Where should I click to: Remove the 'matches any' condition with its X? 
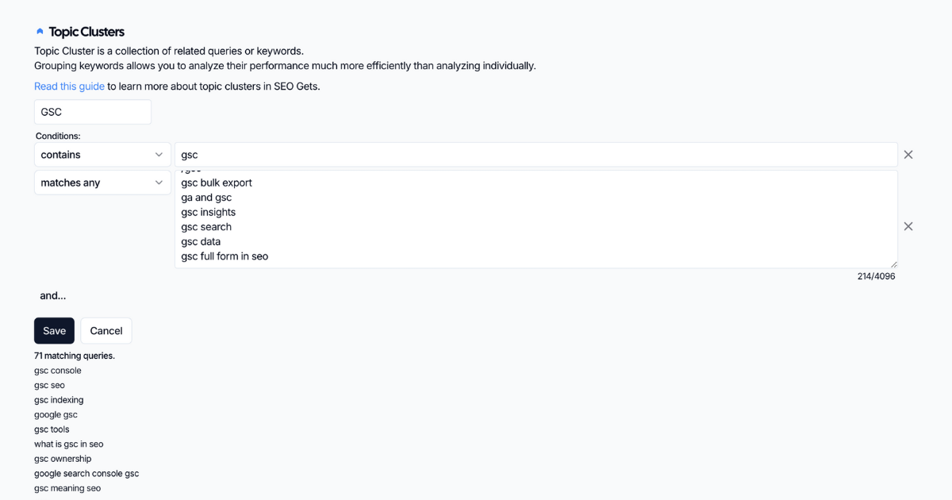[908, 226]
